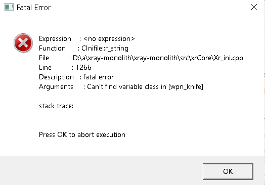Screen dimensions: 265x185
Task: Click the File label
Action: [x=44, y=58]
